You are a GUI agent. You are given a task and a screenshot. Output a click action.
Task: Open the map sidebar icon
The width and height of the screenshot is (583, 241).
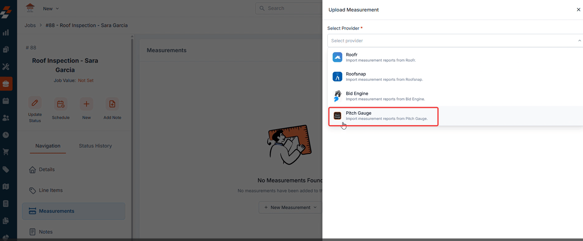click(x=6, y=186)
